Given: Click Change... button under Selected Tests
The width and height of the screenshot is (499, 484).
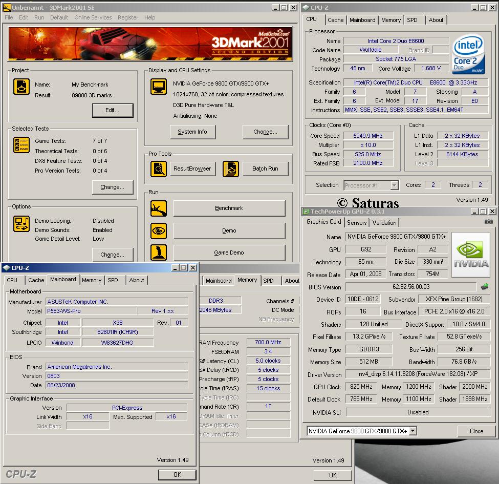Looking at the screenshot, I should (113, 187).
